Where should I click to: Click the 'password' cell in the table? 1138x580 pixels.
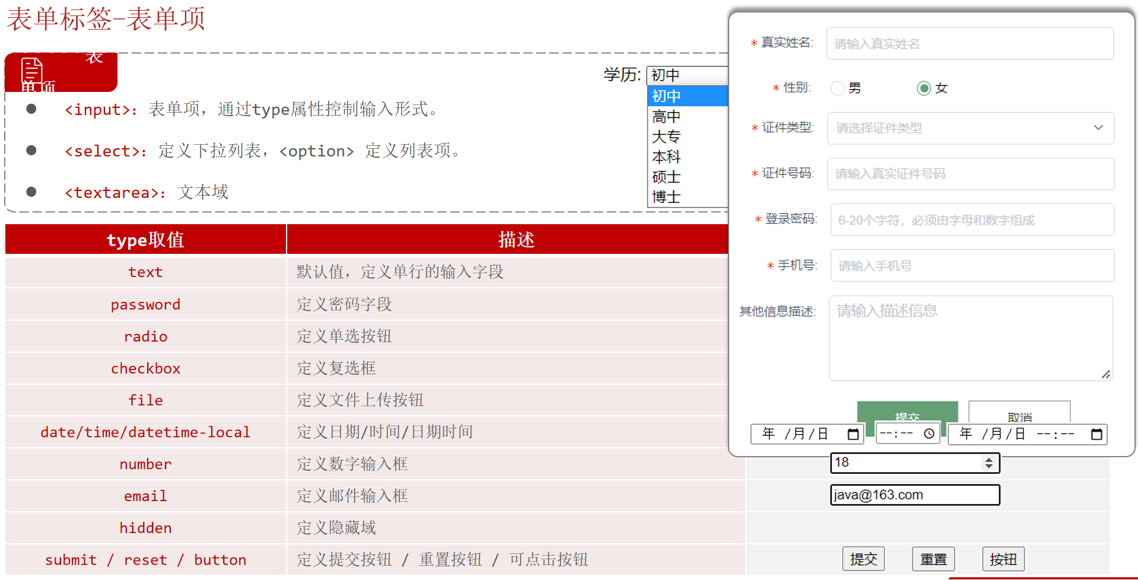145,304
